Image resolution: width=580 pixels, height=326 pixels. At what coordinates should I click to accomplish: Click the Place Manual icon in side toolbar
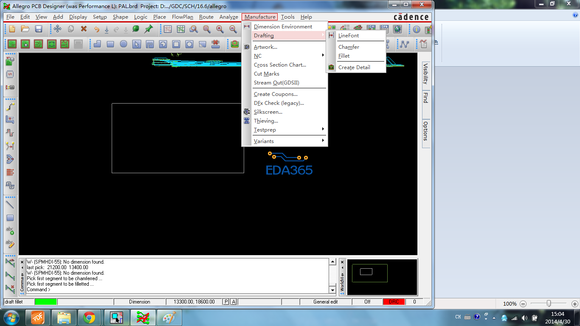10,62
